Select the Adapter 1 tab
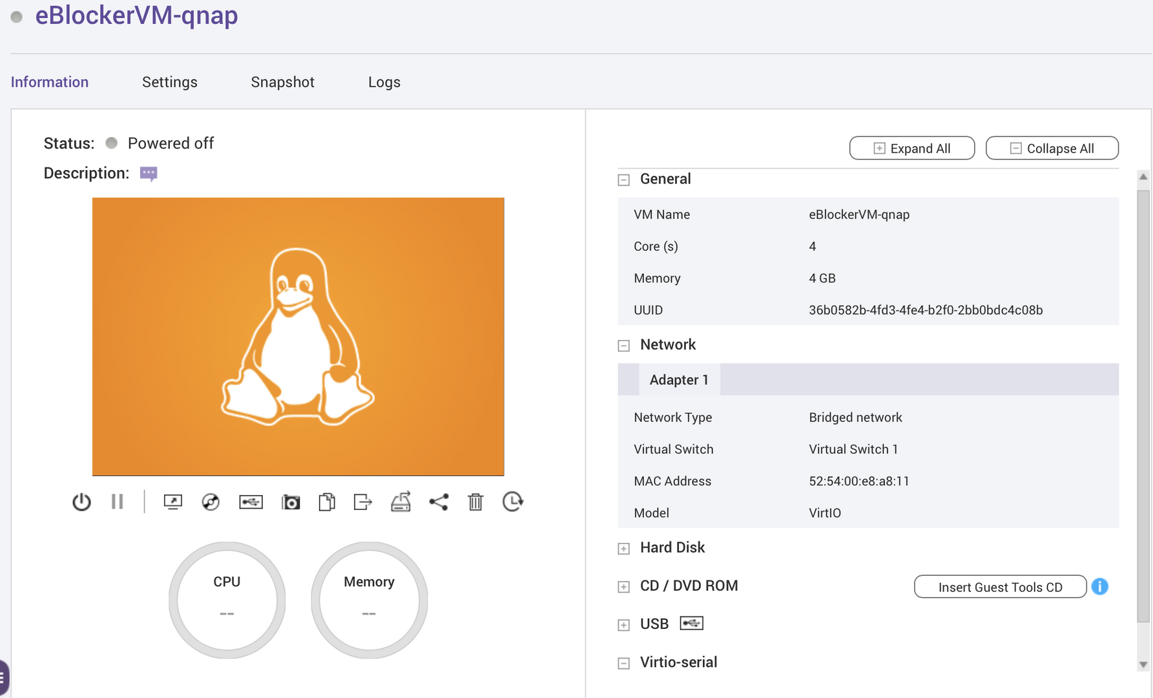 [680, 379]
